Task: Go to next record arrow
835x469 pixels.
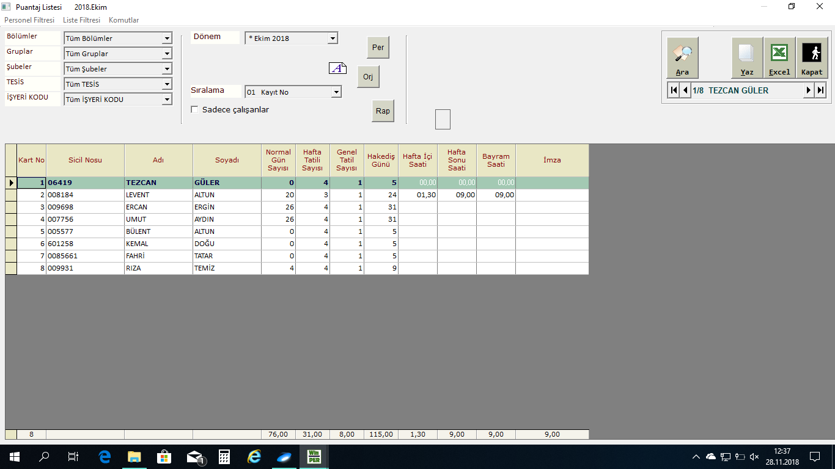Action: point(808,90)
